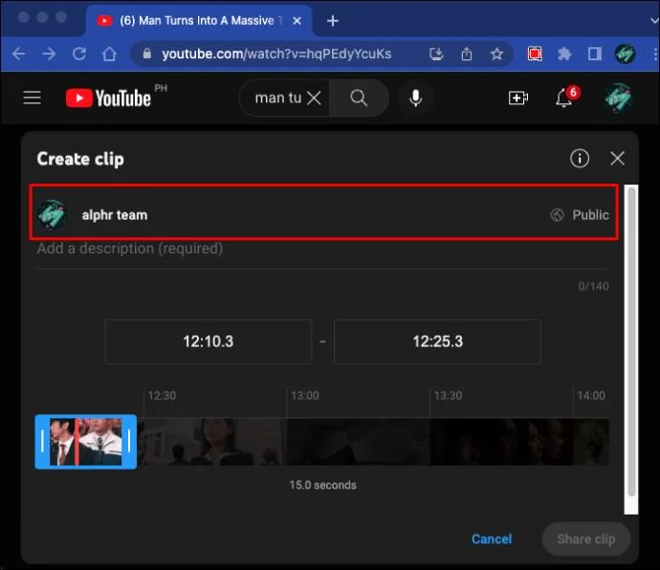Search with your voice microphone
Viewport: 660px width, 570px height.
[x=415, y=98]
